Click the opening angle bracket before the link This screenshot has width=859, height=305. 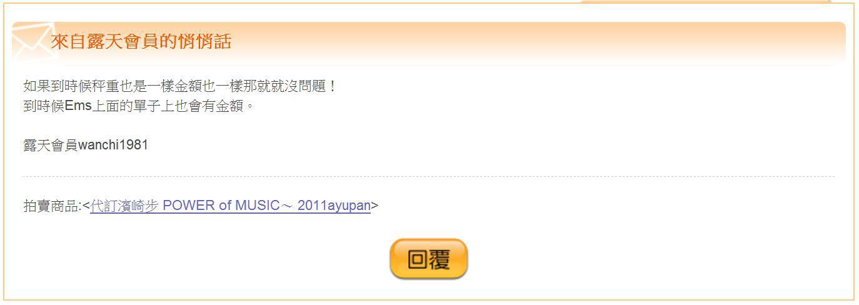coord(86,206)
